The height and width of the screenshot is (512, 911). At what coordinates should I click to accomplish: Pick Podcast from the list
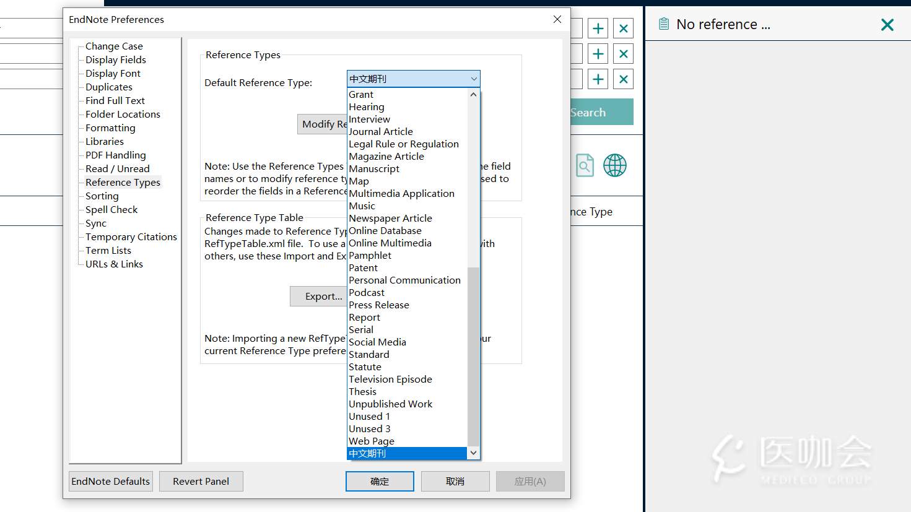(x=407, y=293)
